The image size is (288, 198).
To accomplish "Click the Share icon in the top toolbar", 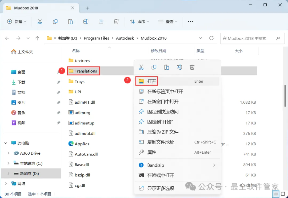I will coord(101,22).
